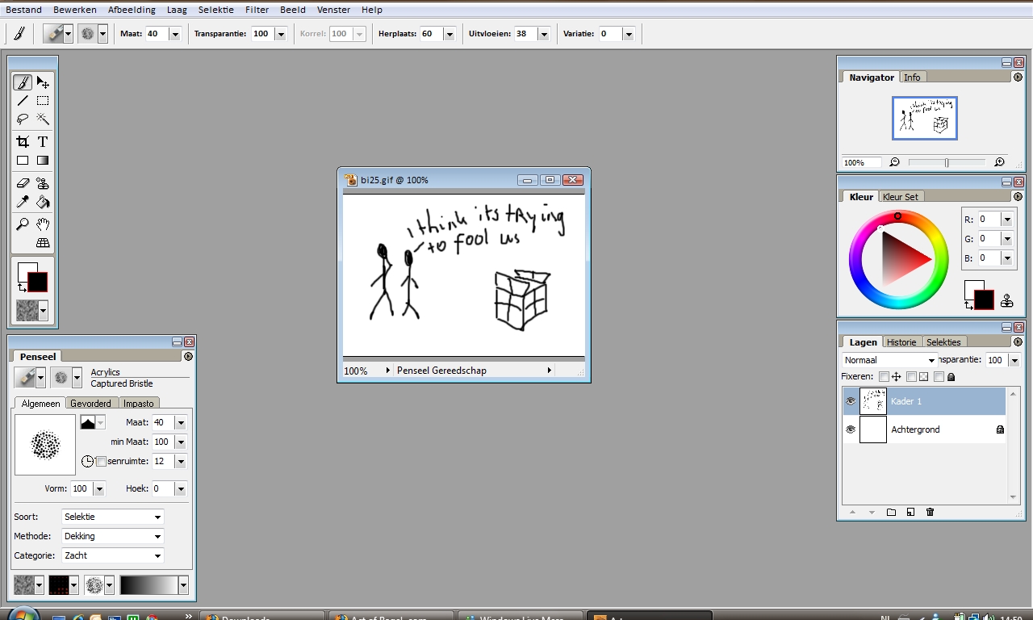Select the Crop tool in toolbox
The image size is (1033, 620).
coord(23,141)
